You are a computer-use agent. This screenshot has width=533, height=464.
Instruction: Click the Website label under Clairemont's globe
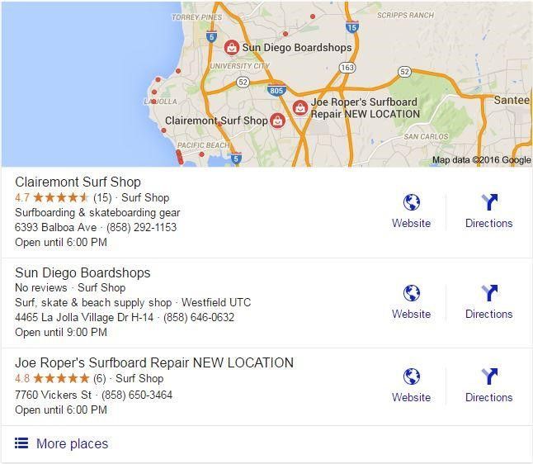tap(411, 223)
